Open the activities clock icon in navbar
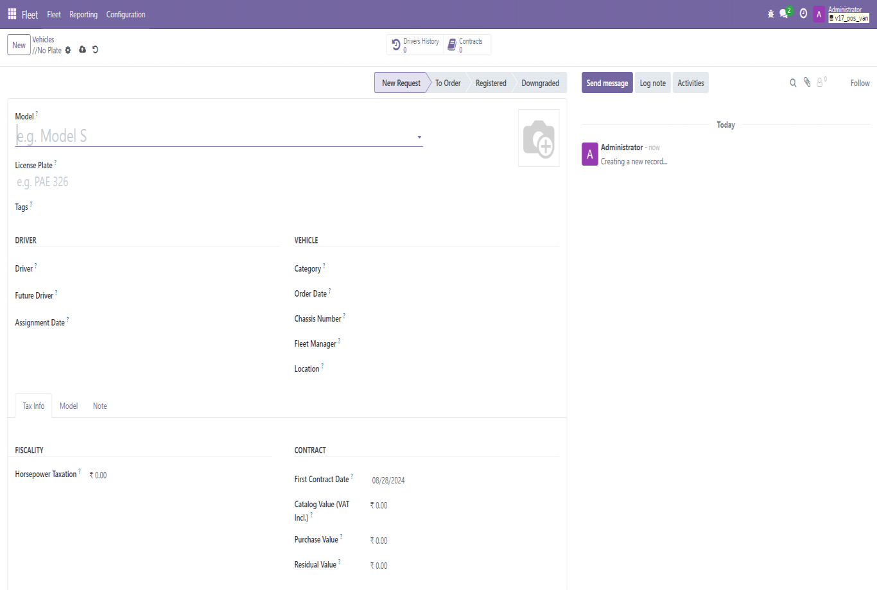877x590 pixels. click(803, 14)
